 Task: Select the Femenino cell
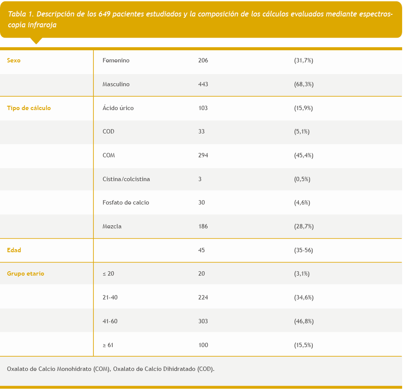[x=116, y=61]
